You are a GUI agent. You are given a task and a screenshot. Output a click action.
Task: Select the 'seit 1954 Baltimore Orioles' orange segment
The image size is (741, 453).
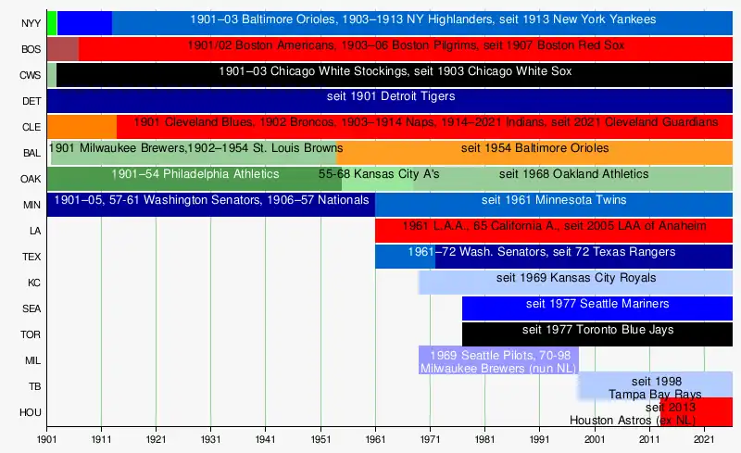pos(534,153)
